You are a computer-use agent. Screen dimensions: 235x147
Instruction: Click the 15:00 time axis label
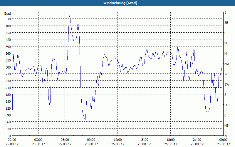(144, 140)
